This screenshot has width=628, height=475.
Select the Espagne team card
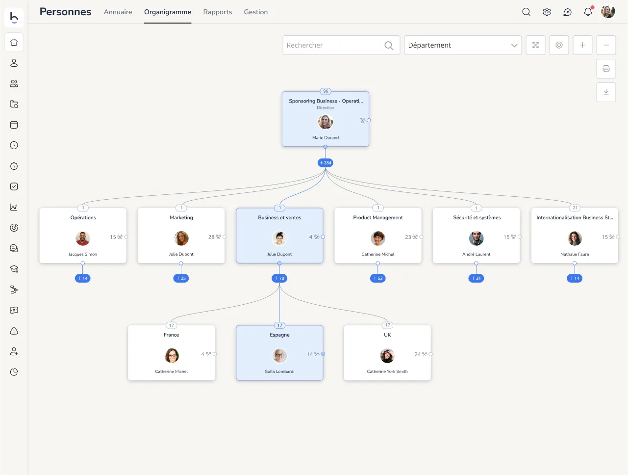coord(279,353)
